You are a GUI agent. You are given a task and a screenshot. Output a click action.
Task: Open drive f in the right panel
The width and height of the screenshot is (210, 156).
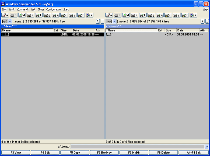[143, 15]
